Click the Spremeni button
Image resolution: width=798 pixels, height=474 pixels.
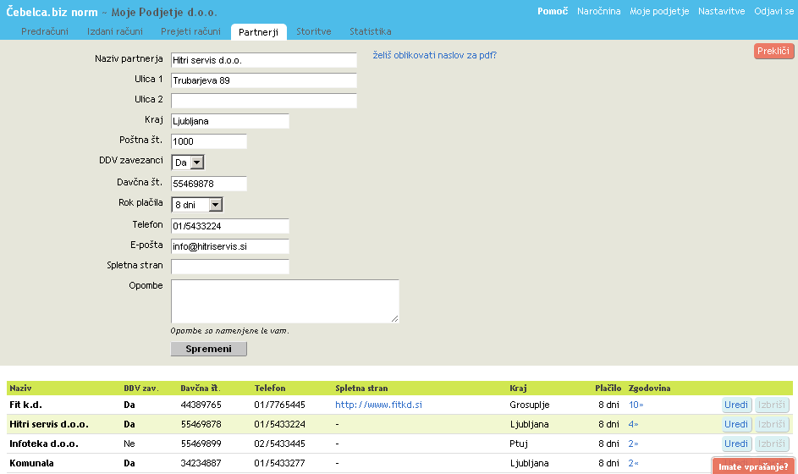(x=208, y=349)
